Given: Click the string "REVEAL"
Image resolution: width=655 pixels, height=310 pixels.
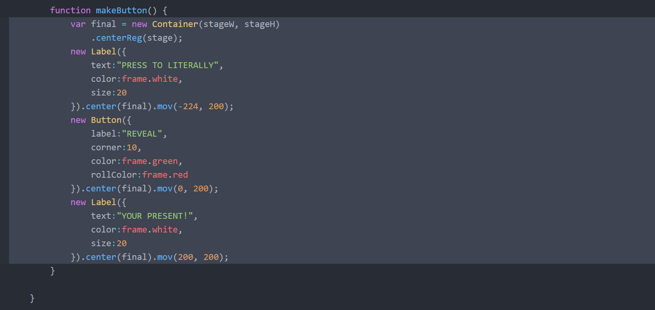Looking at the screenshot, I should point(142,134).
